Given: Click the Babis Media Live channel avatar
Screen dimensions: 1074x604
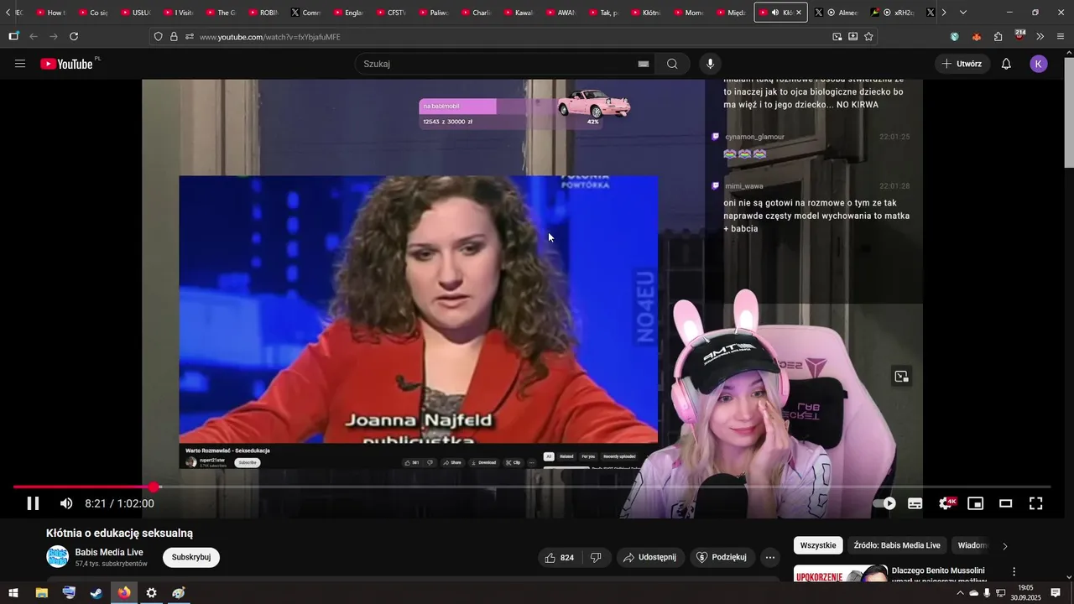Looking at the screenshot, I should (x=57, y=557).
